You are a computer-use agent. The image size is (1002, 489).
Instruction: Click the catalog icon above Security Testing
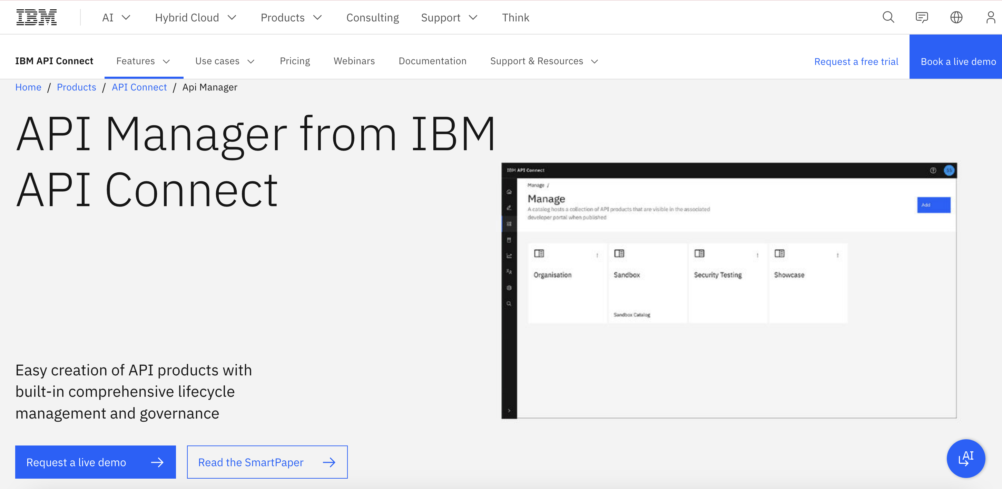pyautogui.click(x=699, y=253)
